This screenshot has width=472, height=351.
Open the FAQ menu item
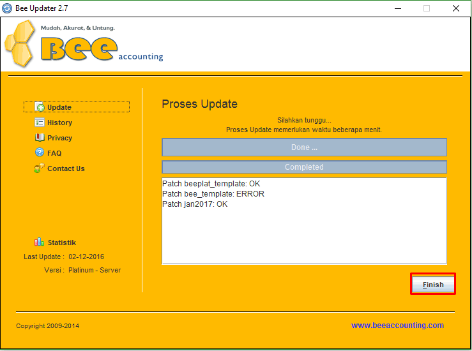tap(48, 153)
